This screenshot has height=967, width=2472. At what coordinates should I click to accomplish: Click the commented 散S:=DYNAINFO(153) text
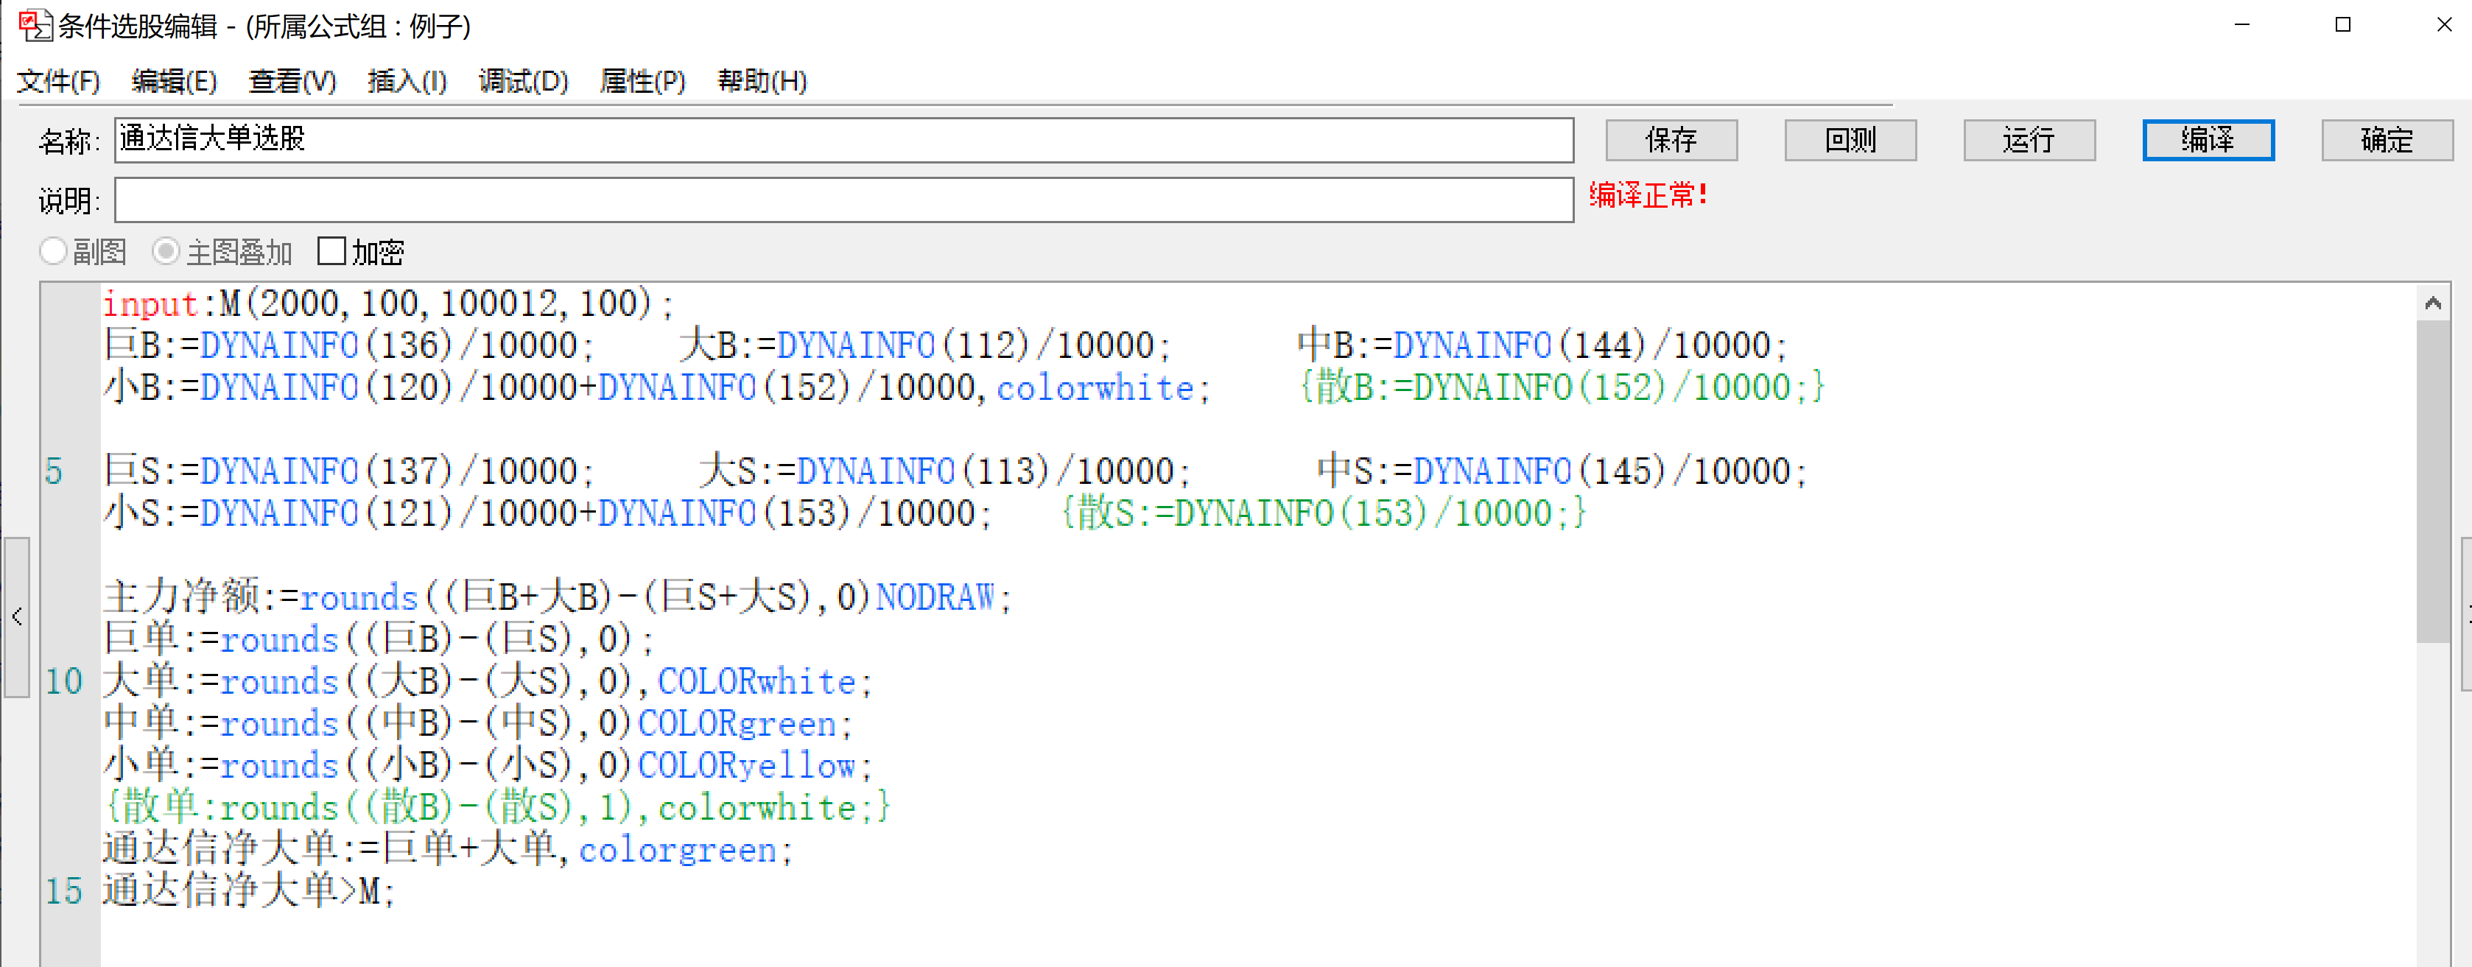[1324, 513]
